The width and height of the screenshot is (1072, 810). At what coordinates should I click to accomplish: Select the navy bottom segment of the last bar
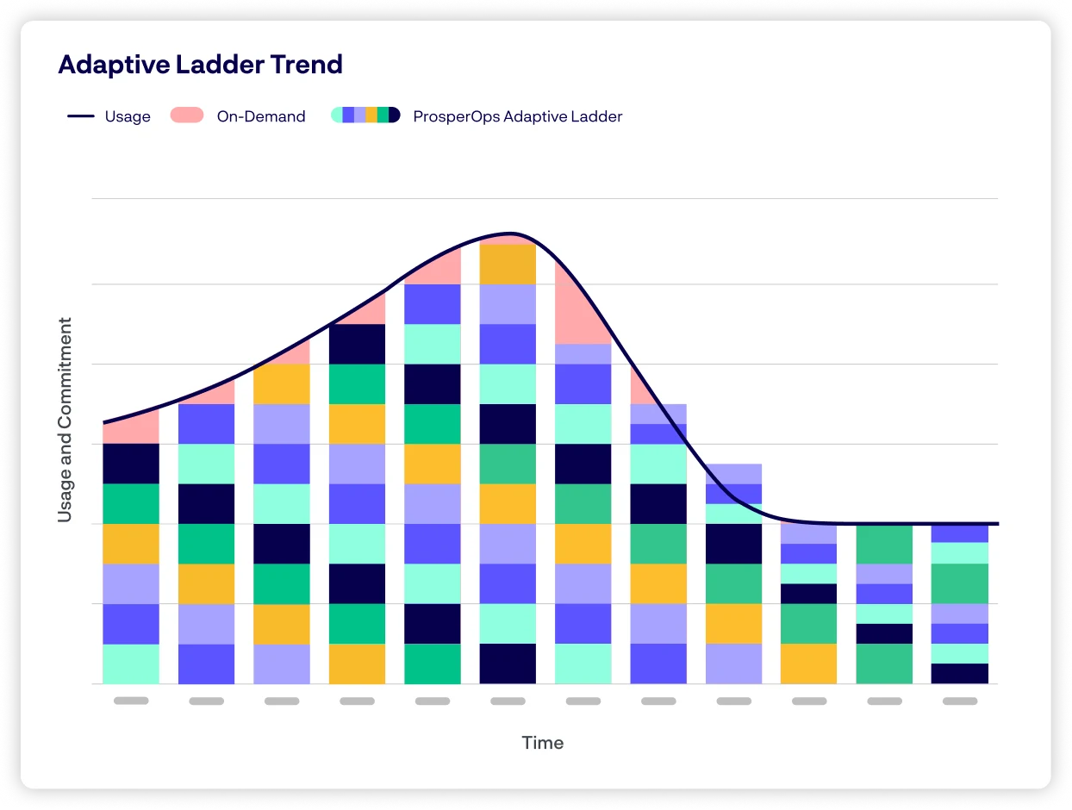click(x=959, y=673)
